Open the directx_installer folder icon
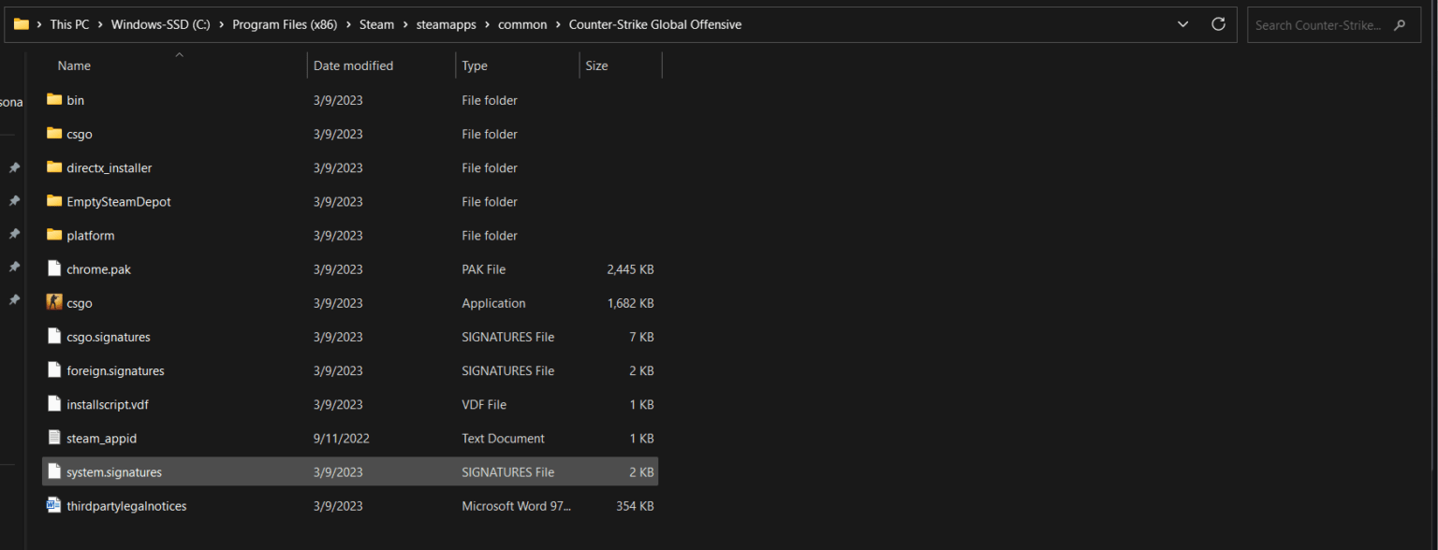Viewport: 1438px width, 550px height. click(54, 167)
